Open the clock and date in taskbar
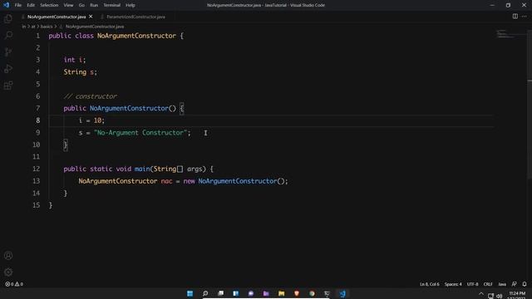This screenshot has height=299, width=532. (x=517, y=296)
